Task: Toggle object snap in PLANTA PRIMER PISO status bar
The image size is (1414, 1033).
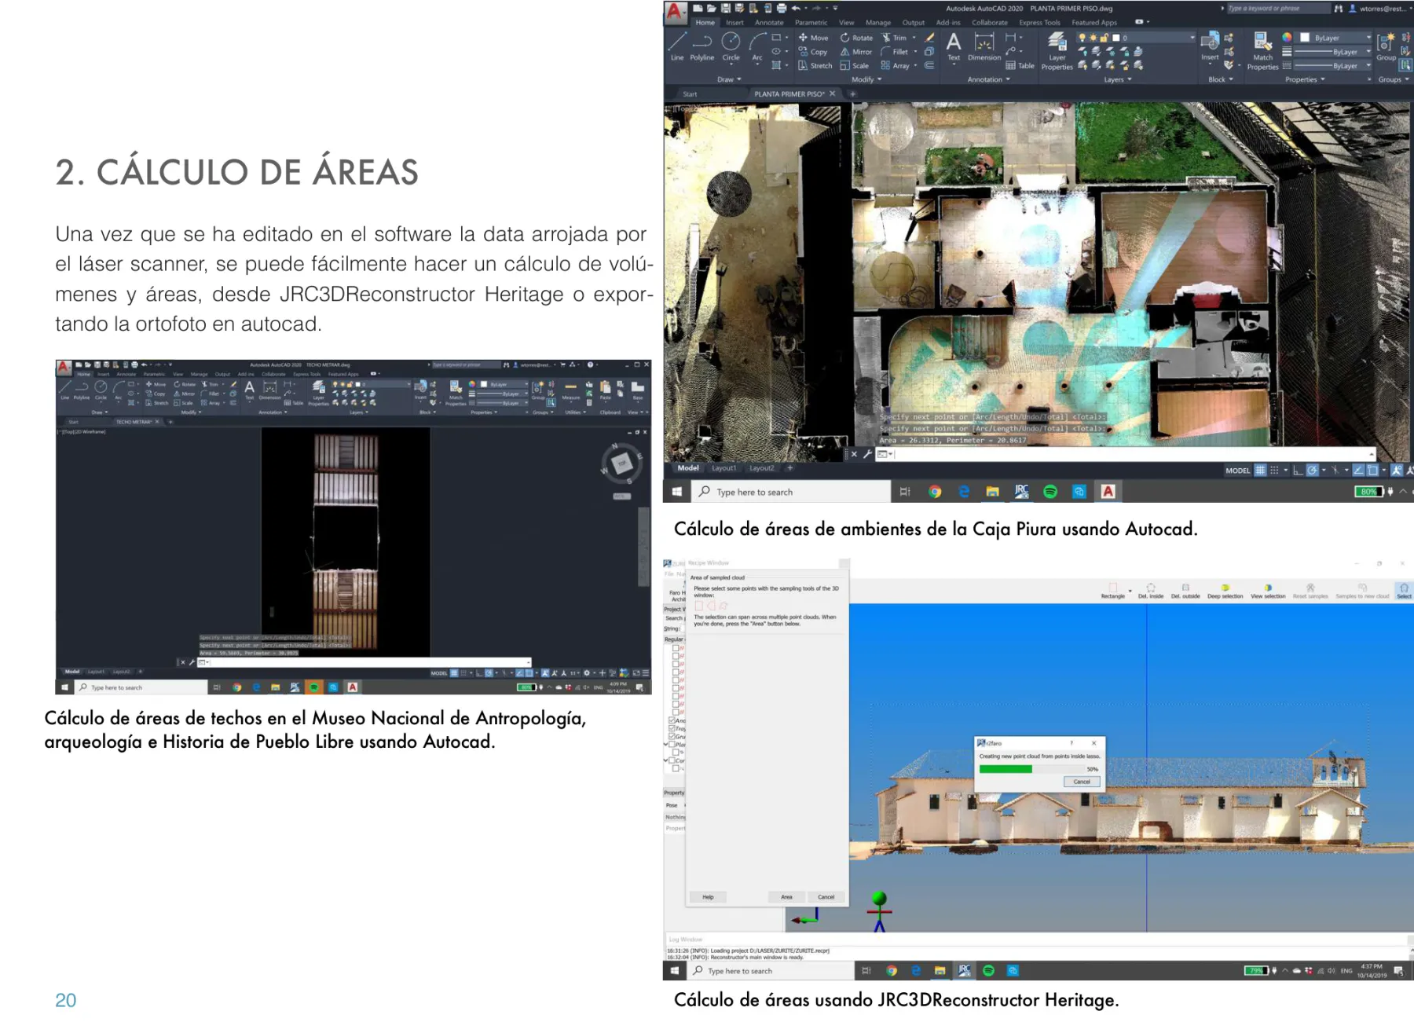Action: (1372, 470)
